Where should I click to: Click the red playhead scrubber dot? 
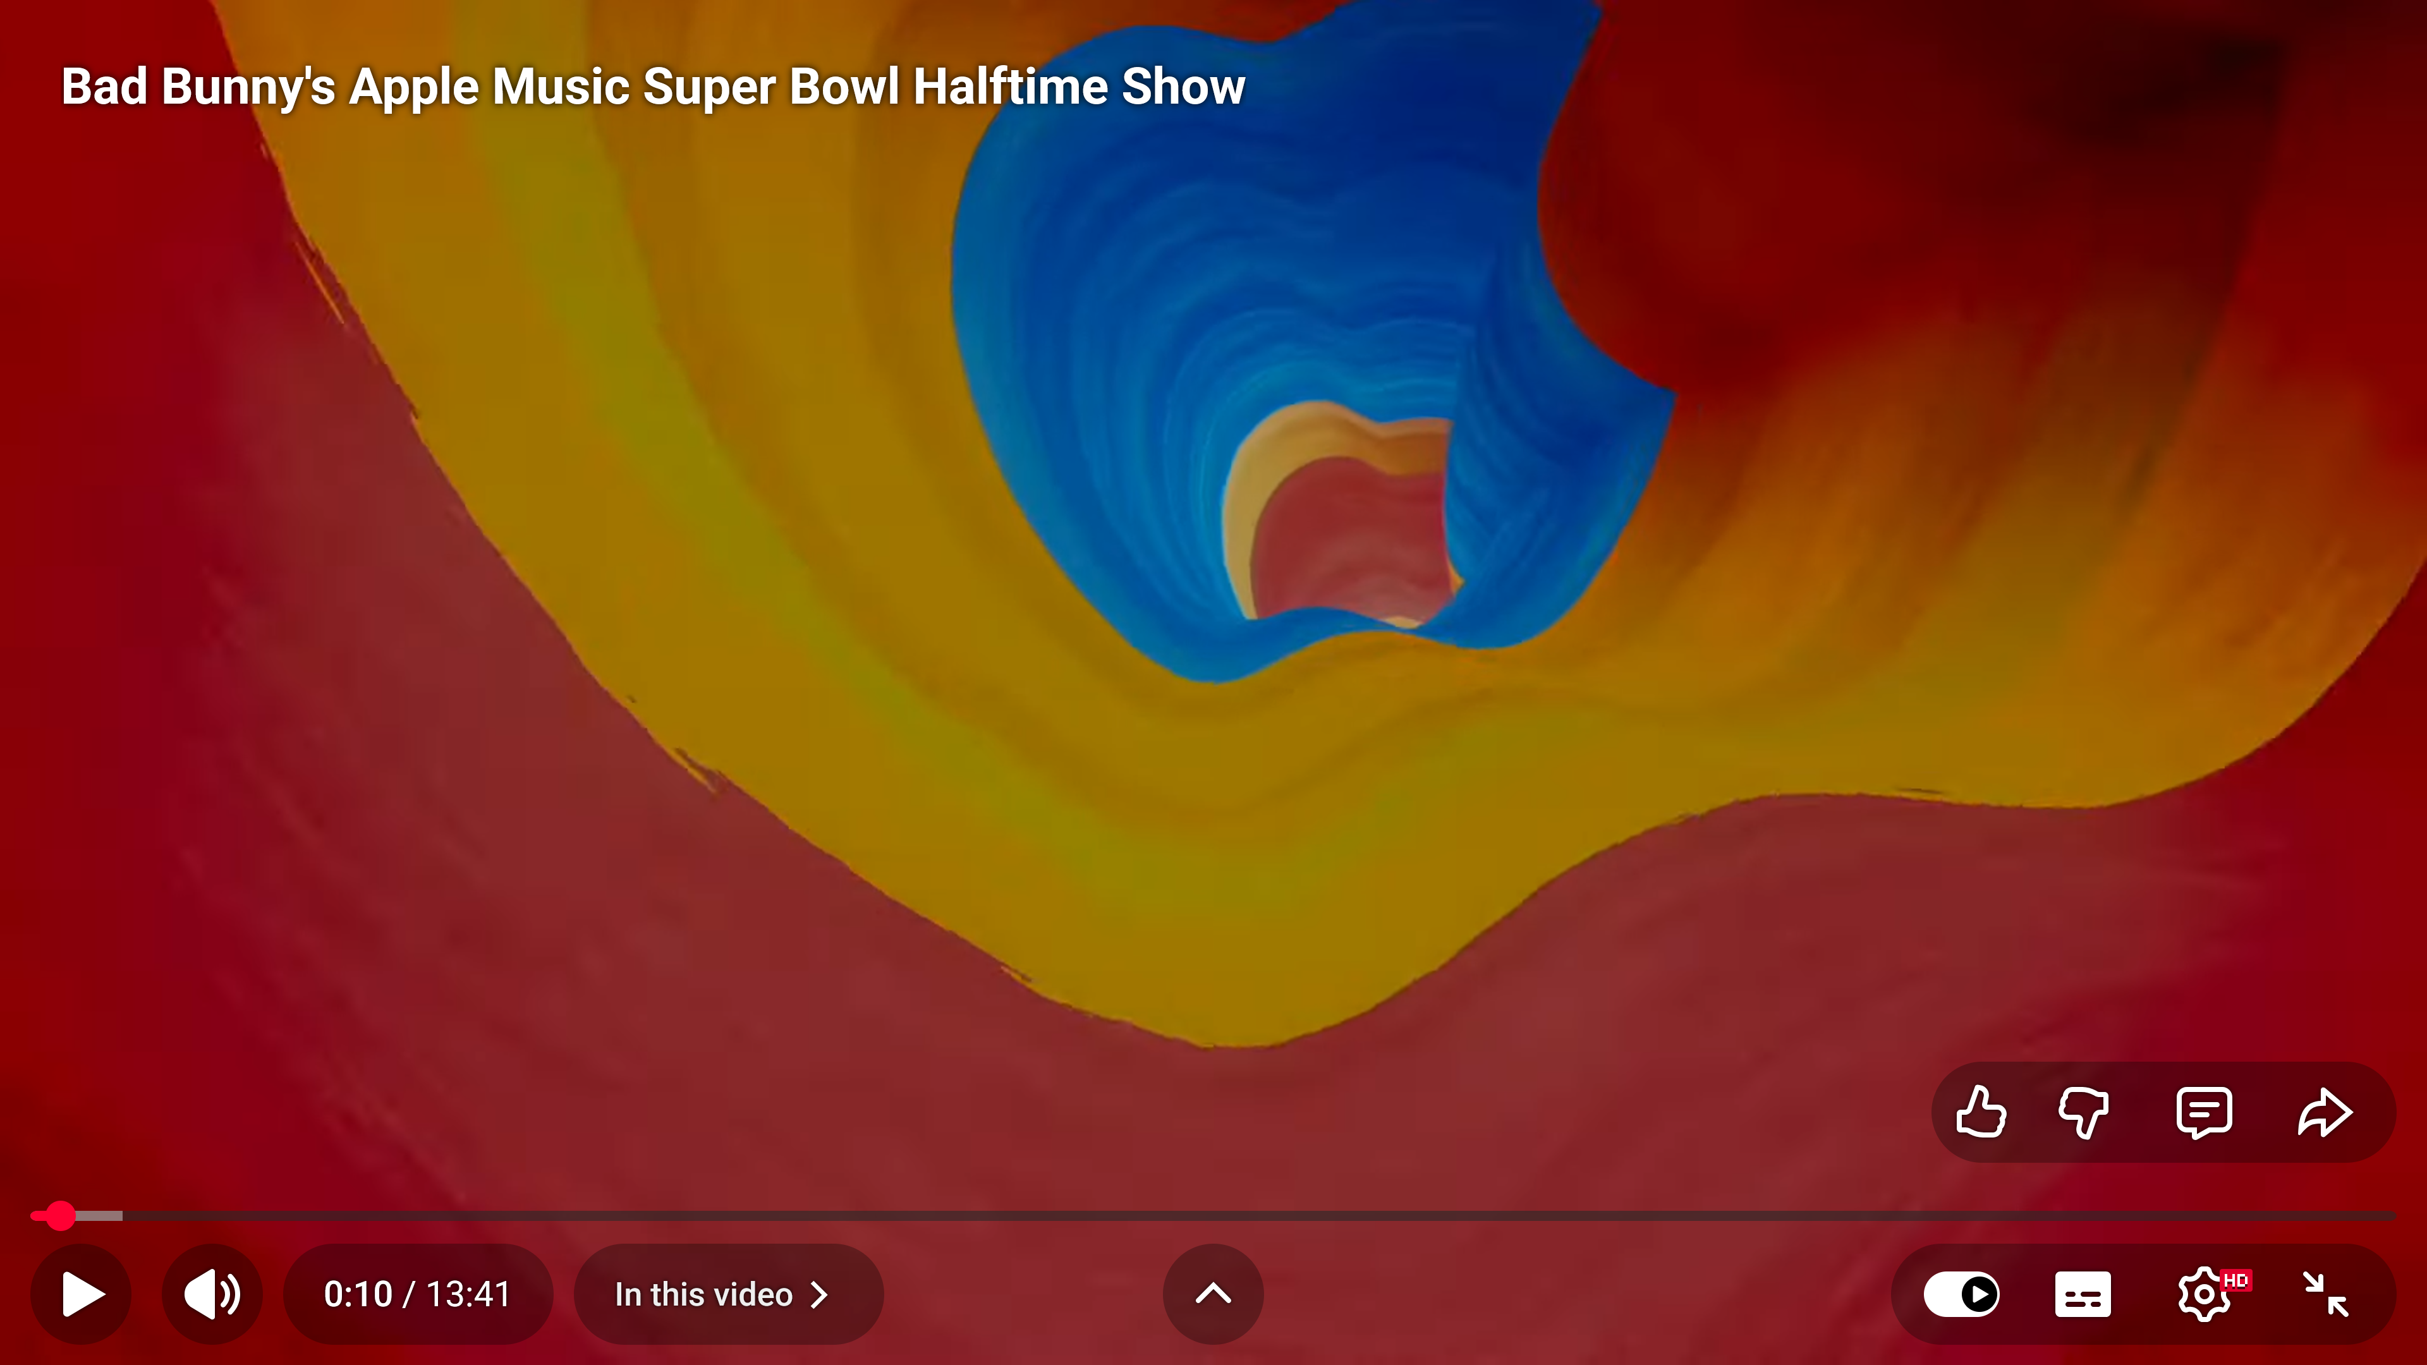(x=61, y=1216)
